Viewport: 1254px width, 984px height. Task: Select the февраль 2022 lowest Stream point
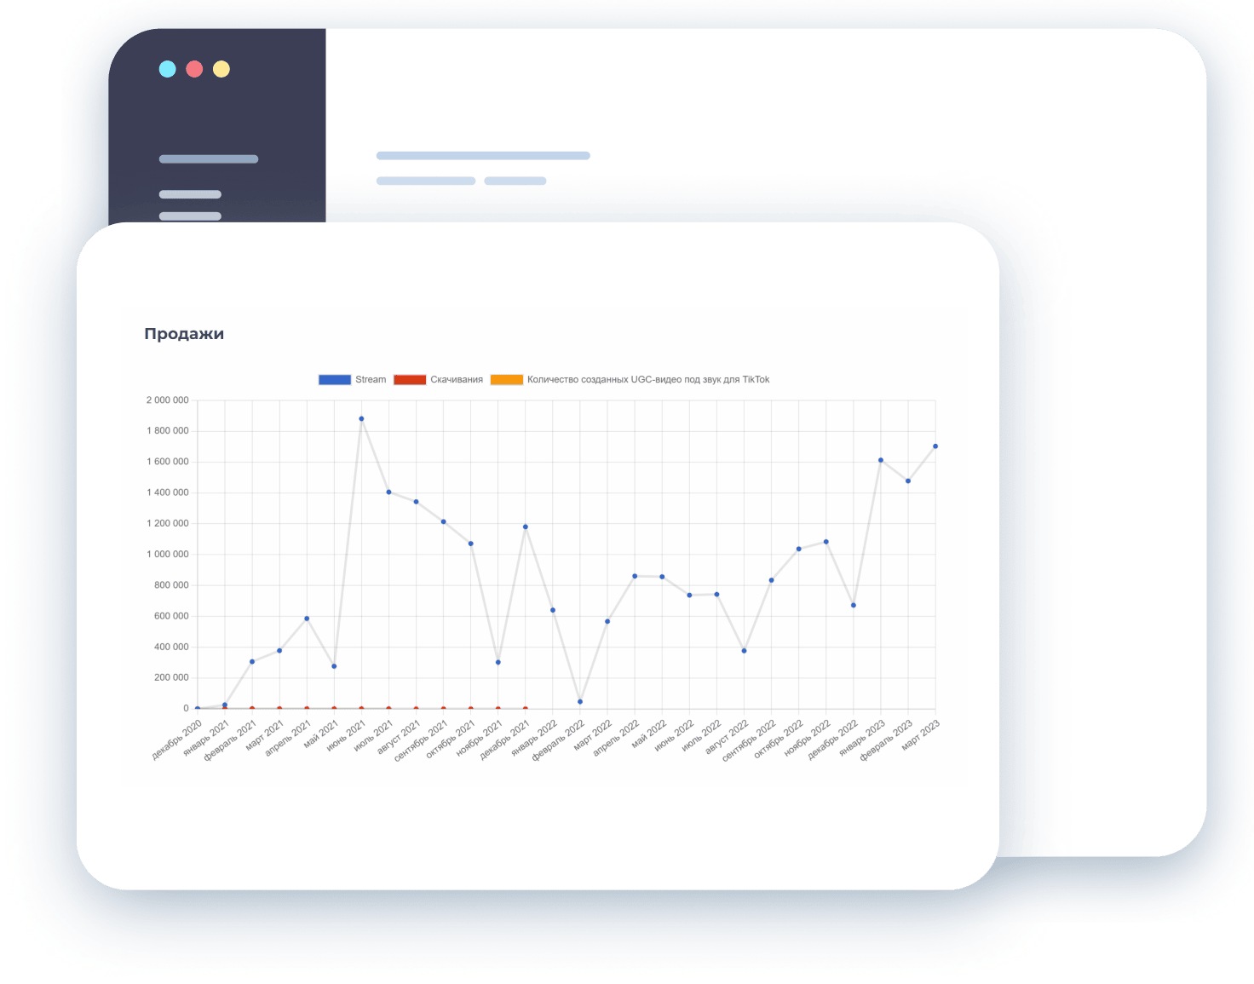point(580,702)
